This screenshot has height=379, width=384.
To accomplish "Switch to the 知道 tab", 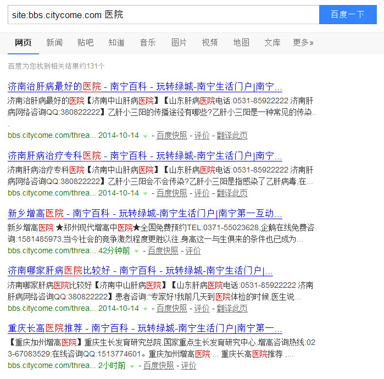I will point(116,43).
